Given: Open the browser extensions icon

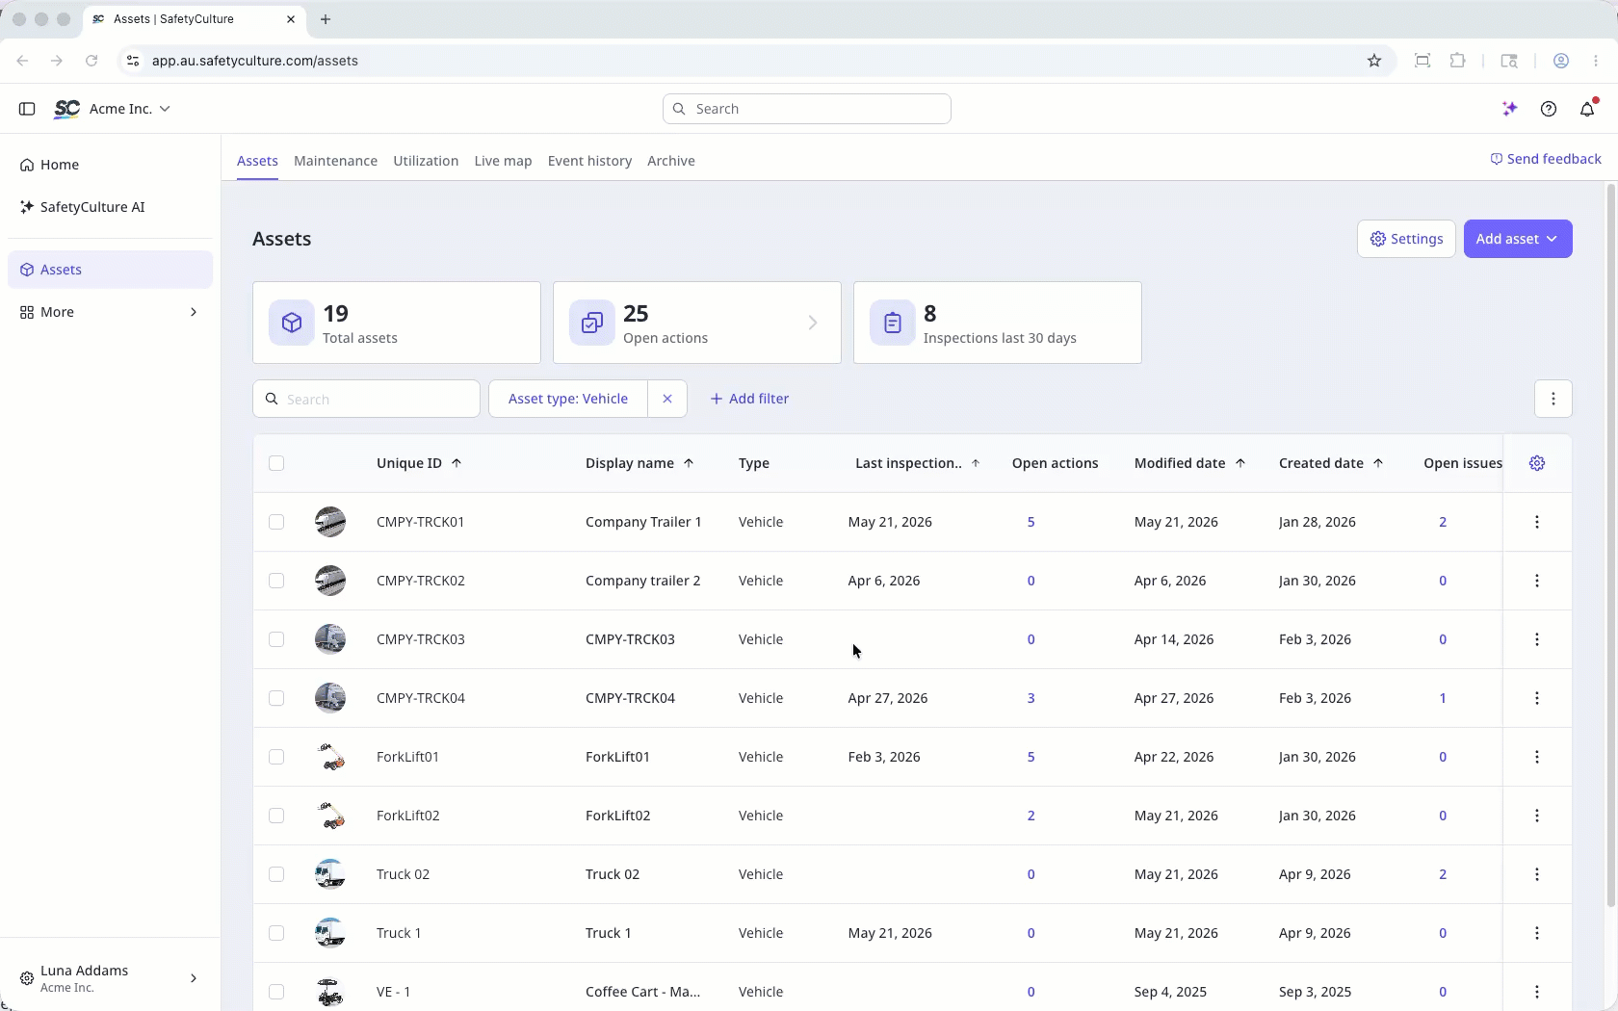Looking at the screenshot, I should coord(1458,61).
